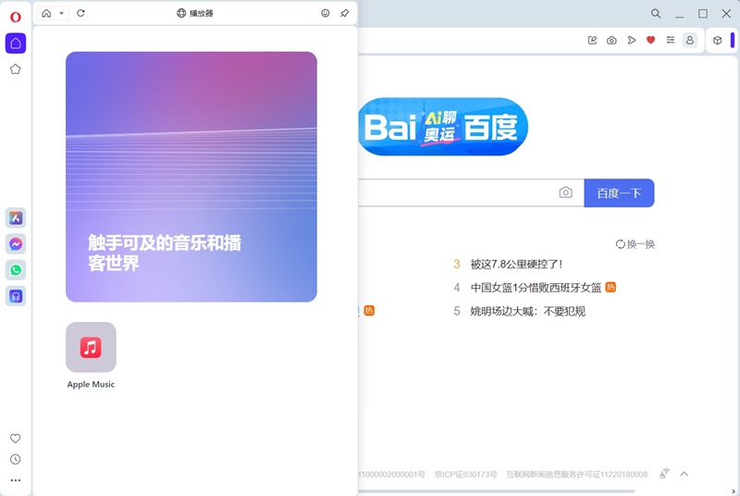
Task: Open Messenger in the sidebar
Action: pos(16,244)
